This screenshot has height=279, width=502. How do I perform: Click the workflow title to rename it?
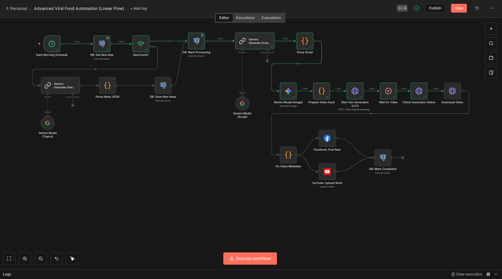tap(79, 8)
